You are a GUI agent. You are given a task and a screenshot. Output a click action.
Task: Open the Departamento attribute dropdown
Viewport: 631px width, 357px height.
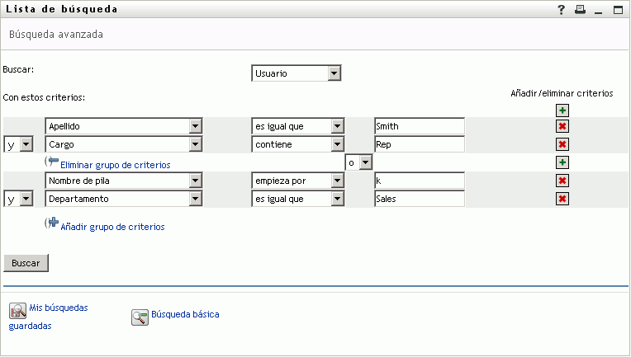196,199
